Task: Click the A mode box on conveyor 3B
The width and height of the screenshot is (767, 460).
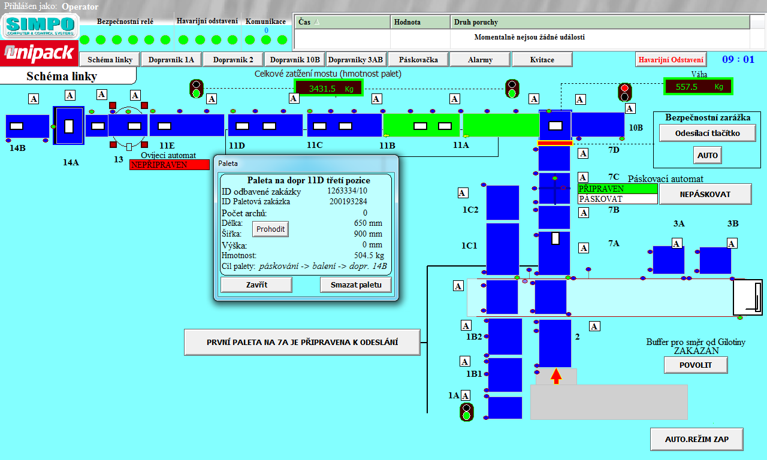Action: point(731,244)
